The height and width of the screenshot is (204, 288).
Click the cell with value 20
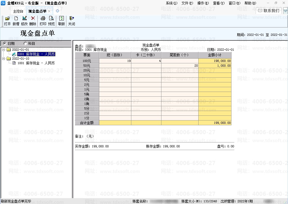180,66
